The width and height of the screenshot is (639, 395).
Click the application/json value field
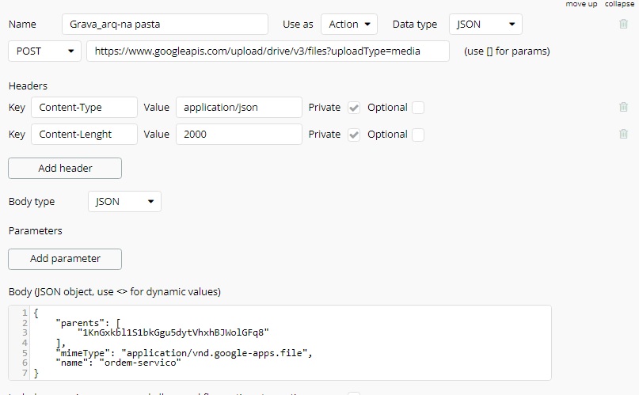[x=239, y=108]
